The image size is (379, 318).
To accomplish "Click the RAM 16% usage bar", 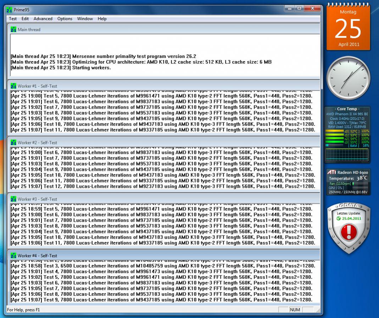I will pyautogui.click(x=335, y=145).
